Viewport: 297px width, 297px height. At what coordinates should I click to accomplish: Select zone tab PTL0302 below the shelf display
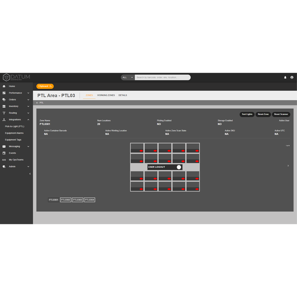point(65,199)
